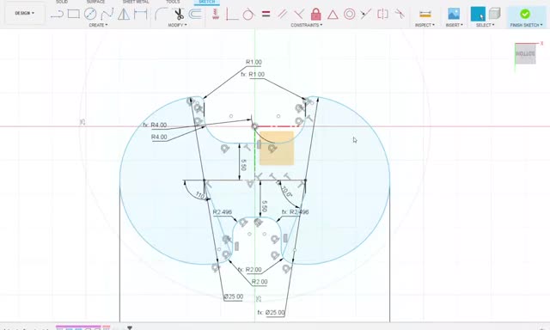Activate the Spline tool

107,14
